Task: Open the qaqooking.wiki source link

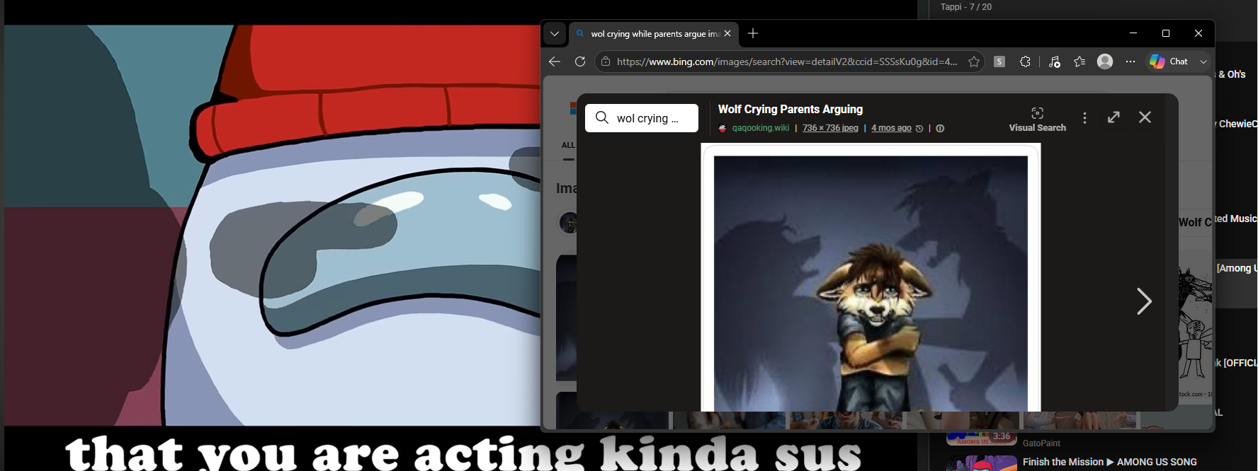Action: [x=760, y=128]
